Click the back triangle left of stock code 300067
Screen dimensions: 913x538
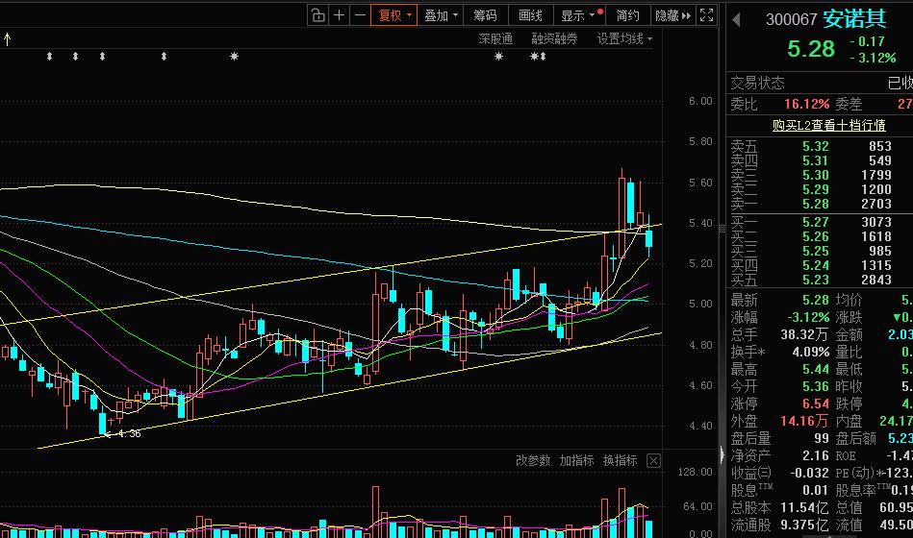tap(736, 20)
